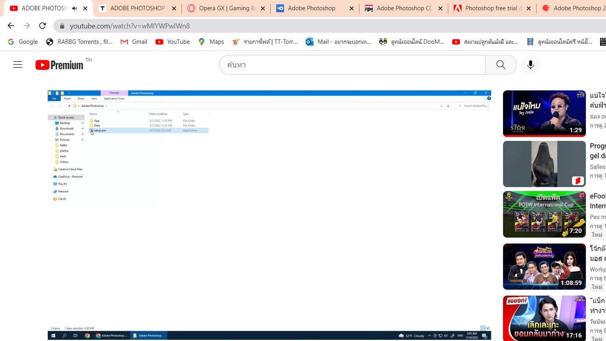Open the POTW International Cup video thumbnail
The image size is (606, 341).
pos(544,214)
